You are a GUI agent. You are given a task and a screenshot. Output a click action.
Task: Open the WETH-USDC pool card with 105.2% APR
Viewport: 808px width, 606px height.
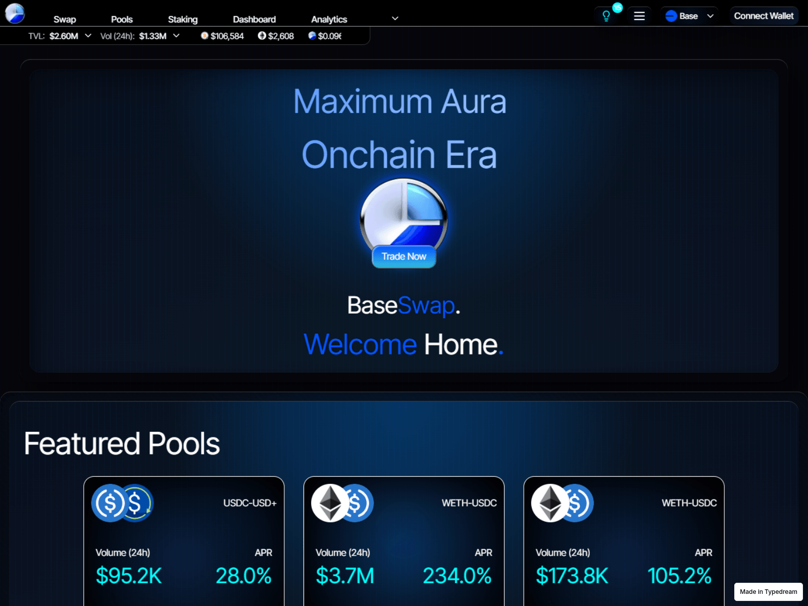[x=624, y=541]
